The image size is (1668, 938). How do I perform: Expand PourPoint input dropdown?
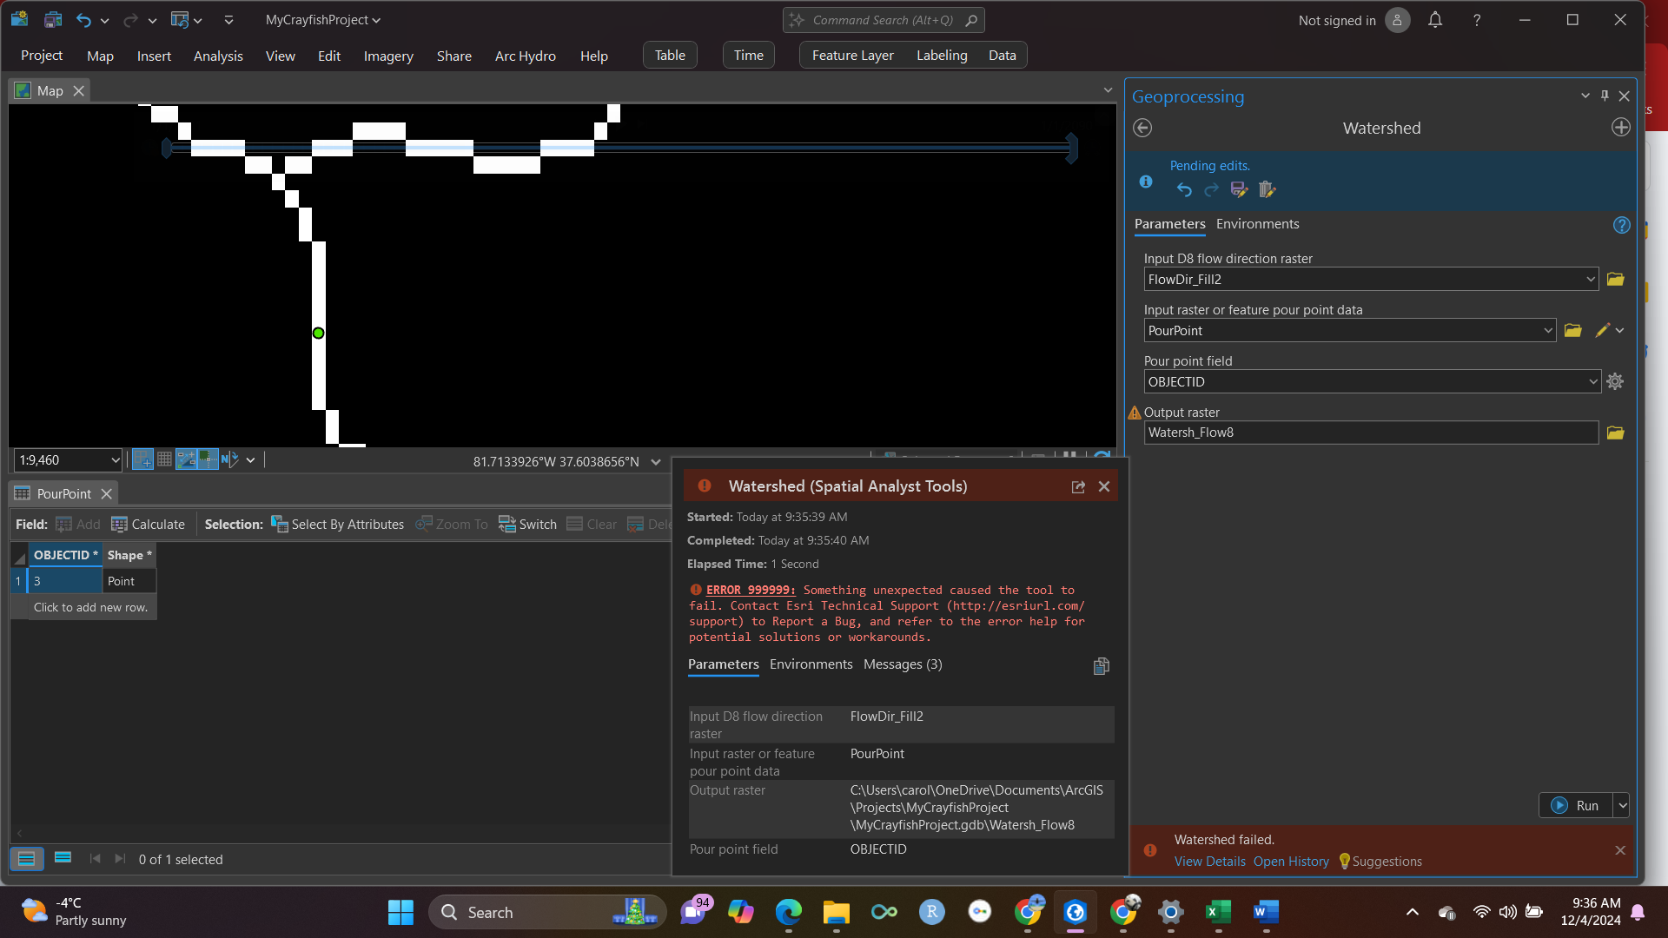[1547, 331]
